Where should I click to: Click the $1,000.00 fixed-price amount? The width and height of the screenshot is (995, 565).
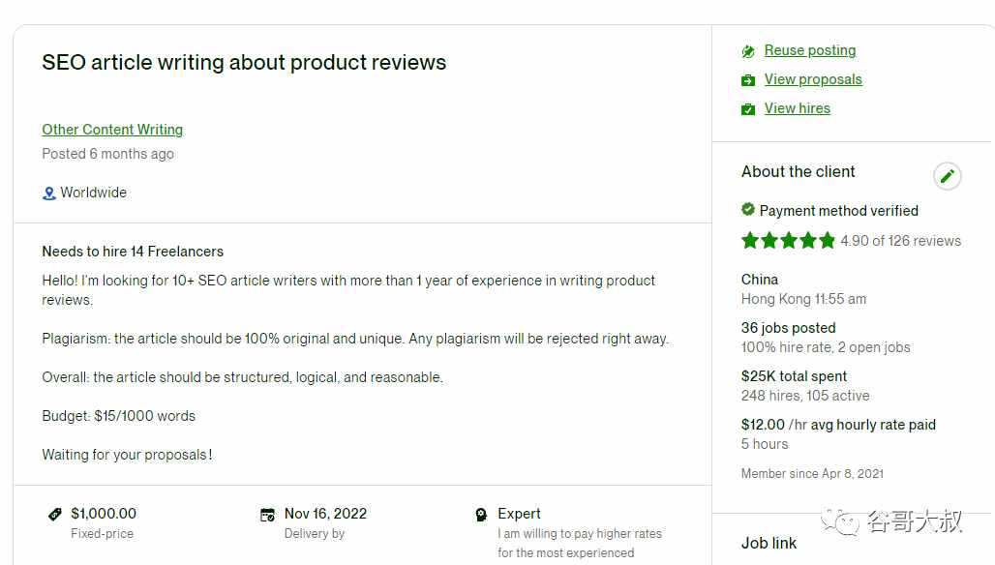[x=104, y=513]
